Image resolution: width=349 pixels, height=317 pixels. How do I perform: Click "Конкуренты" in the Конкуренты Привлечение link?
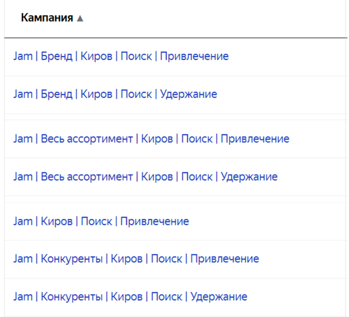(72, 259)
